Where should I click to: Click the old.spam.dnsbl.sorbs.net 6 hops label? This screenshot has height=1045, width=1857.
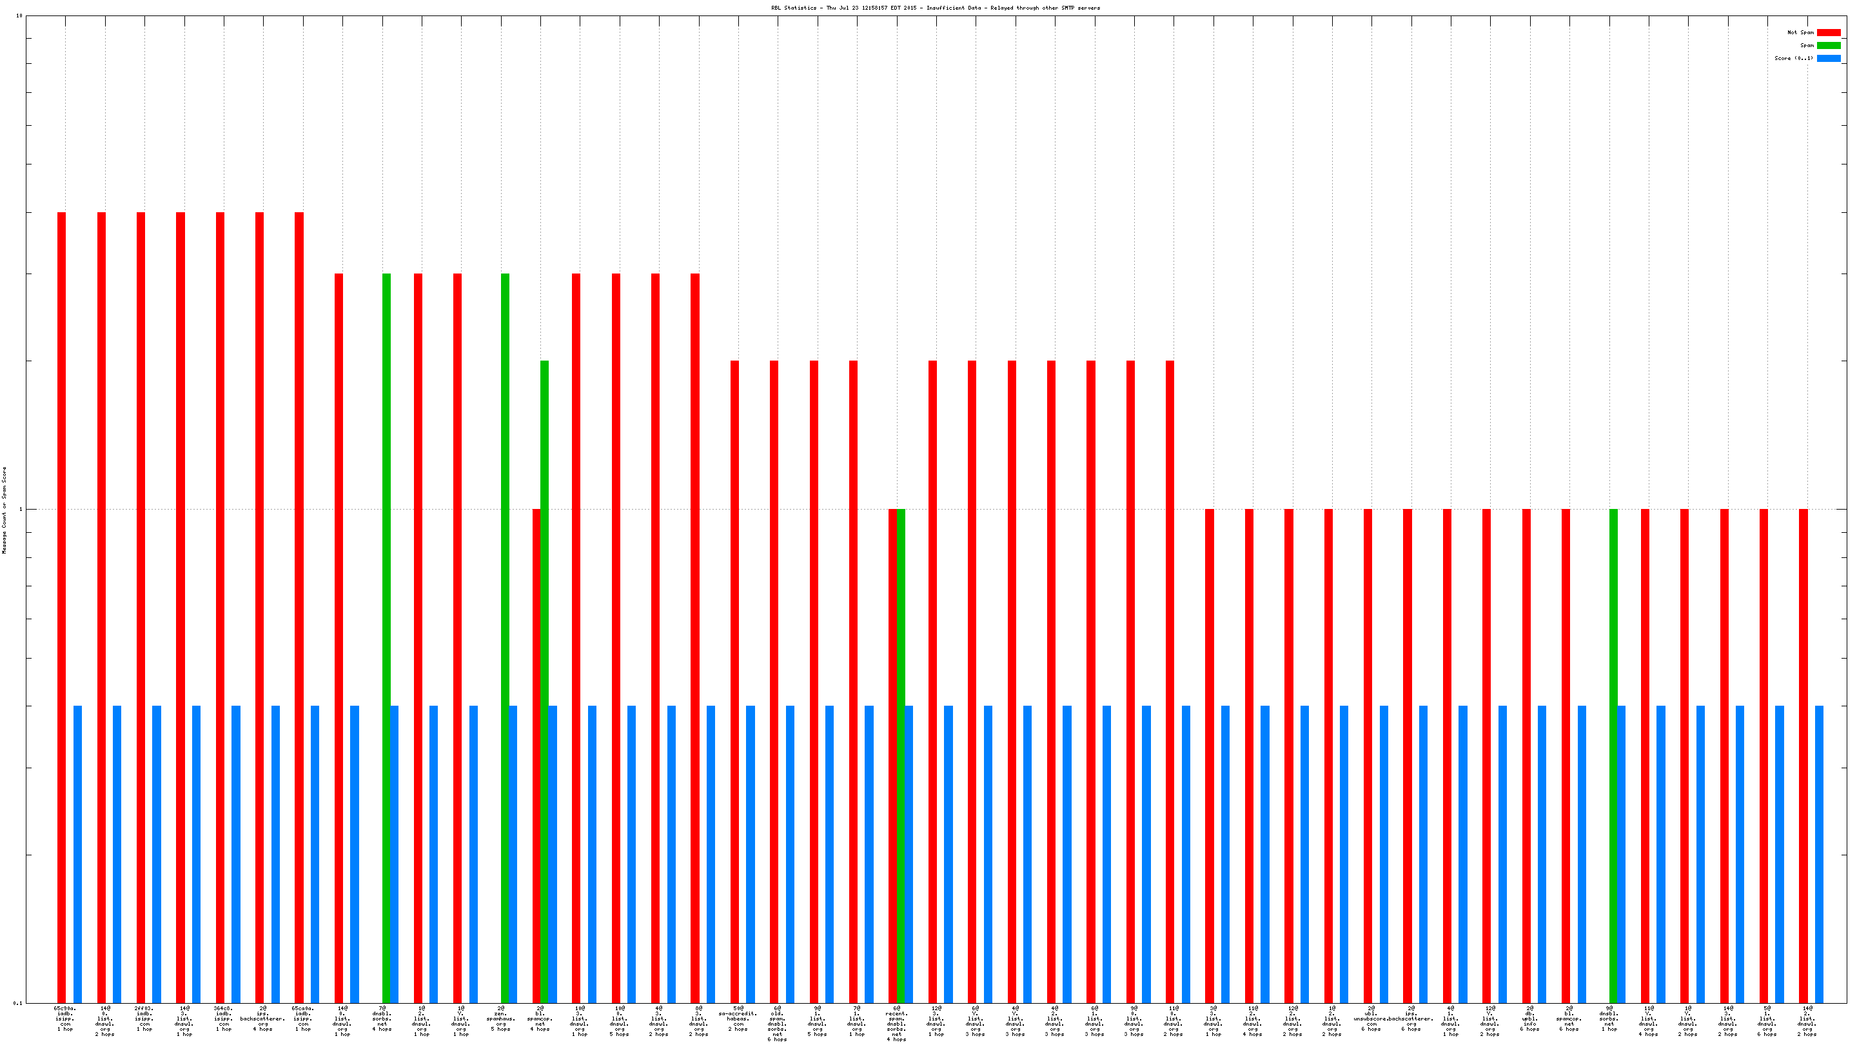pyautogui.click(x=777, y=1023)
